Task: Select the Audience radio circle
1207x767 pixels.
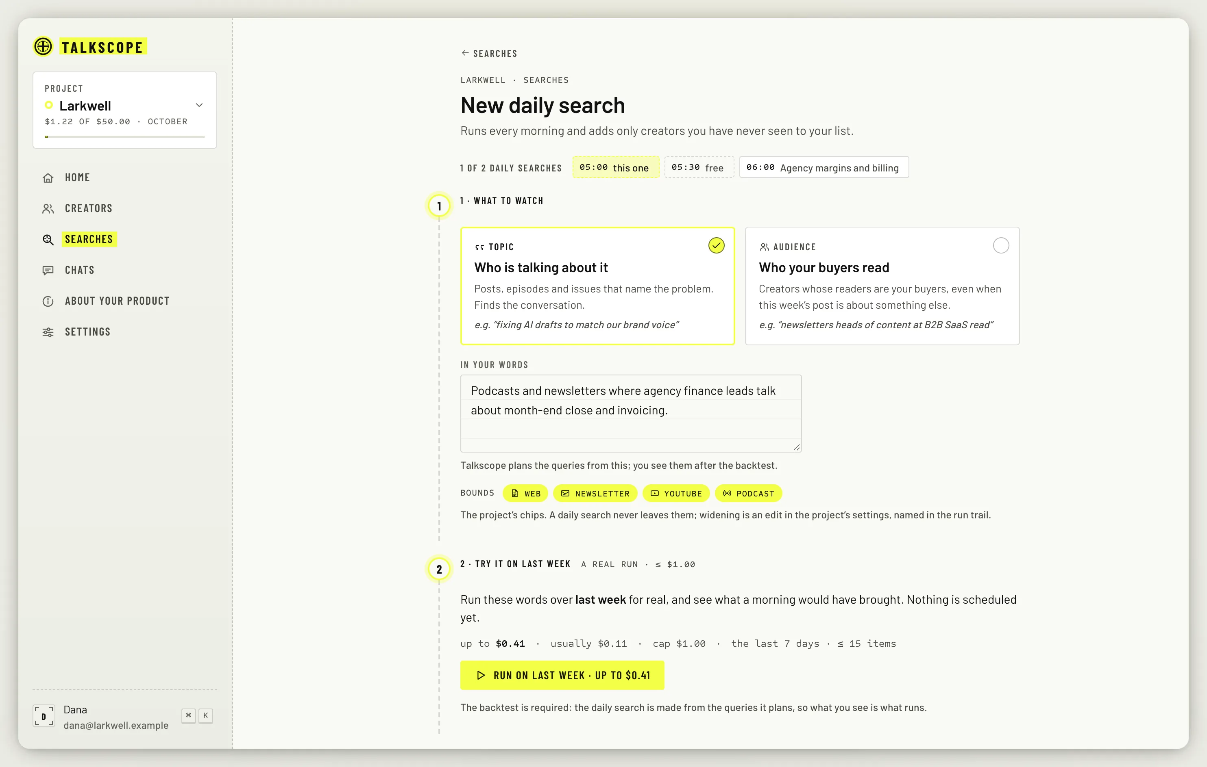Action: pos(1001,245)
